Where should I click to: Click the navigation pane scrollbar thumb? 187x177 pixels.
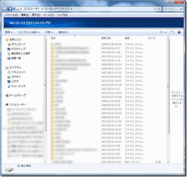tap(45, 85)
